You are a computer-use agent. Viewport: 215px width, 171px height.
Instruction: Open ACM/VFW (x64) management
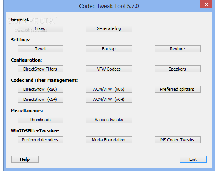coord(109,99)
